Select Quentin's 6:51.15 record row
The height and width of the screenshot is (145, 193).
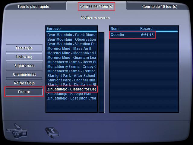coord(132,35)
